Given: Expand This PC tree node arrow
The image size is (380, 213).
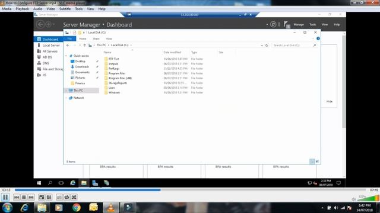Looking at the screenshot, I should pyautogui.click(x=66, y=91).
